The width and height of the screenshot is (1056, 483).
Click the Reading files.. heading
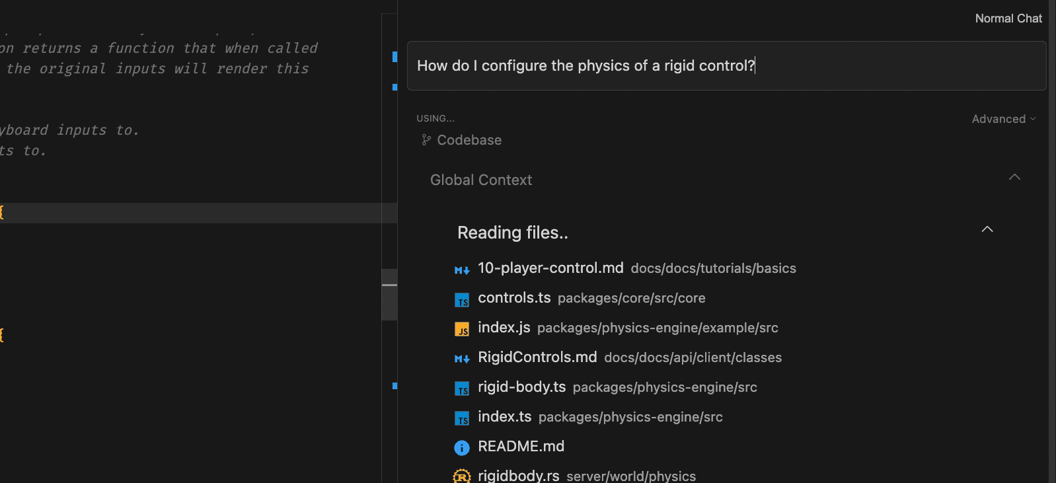(x=513, y=233)
